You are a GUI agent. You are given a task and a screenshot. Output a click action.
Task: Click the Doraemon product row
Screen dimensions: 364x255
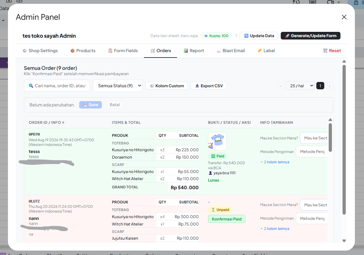point(155,157)
